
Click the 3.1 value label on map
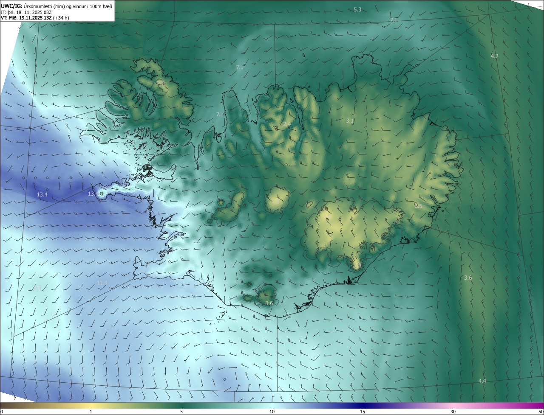coord(349,121)
